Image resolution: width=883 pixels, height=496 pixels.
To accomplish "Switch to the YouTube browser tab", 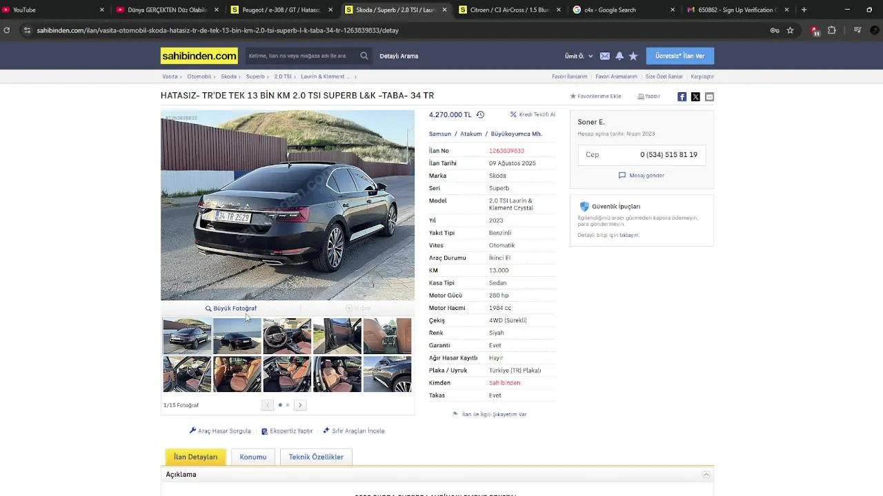I will pyautogui.click(x=54, y=10).
